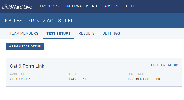Open the HELP menu item
Image resolution: width=184 pixels, height=100 pixels.
[x=130, y=6]
